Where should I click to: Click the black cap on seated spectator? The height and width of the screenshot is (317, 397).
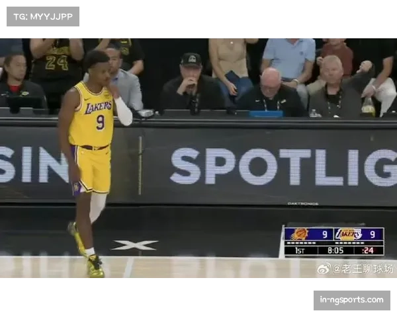click(x=191, y=59)
